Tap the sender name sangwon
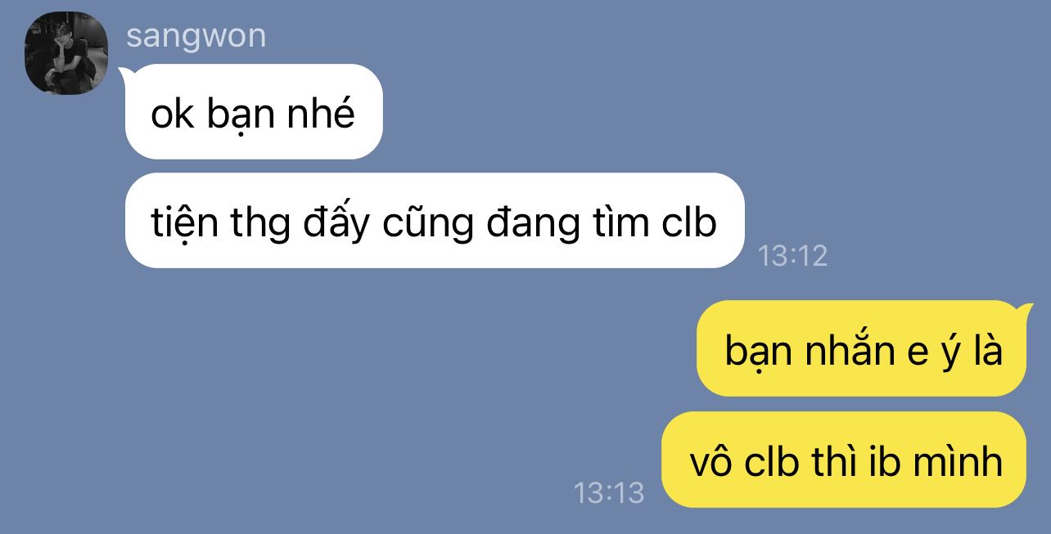1051x534 pixels. [196, 36]
